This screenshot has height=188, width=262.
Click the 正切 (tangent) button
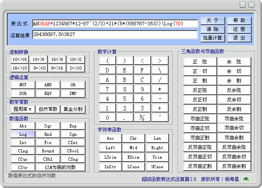200,71
